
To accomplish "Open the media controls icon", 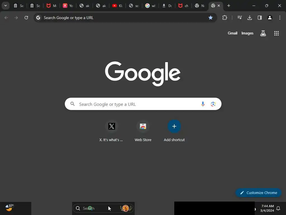I will (240, 18).
